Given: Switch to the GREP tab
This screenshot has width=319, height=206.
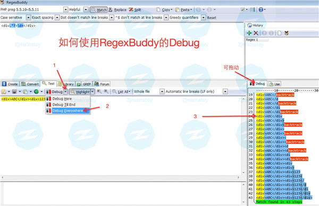Looking at the screenshot, I should (x=84, y=84).
